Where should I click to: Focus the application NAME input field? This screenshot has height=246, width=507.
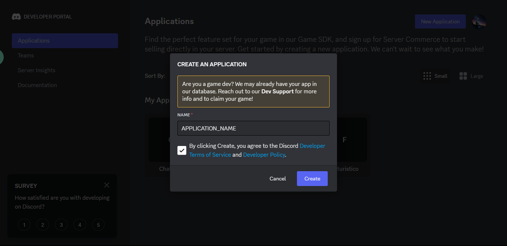(253, 128)
